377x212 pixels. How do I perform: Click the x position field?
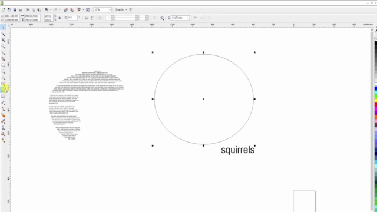click(12, 16)
